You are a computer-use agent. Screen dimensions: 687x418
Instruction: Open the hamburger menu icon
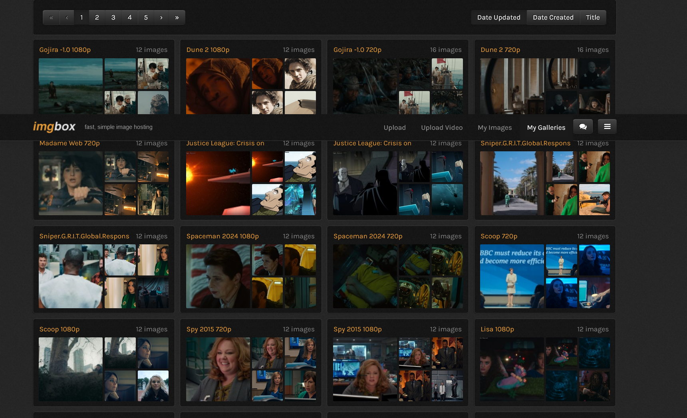[607, 127]
